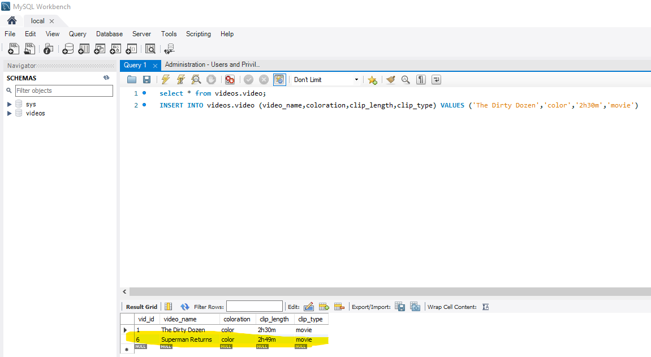Open the File menu
The width and height of the screenshot is (651, 357).
[x=10, y=34]
